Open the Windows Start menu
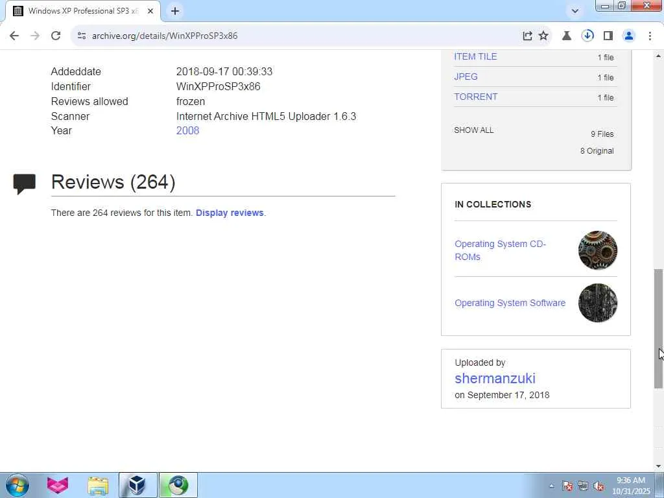This screenshot has height=498, width=664. coord(18,485)
